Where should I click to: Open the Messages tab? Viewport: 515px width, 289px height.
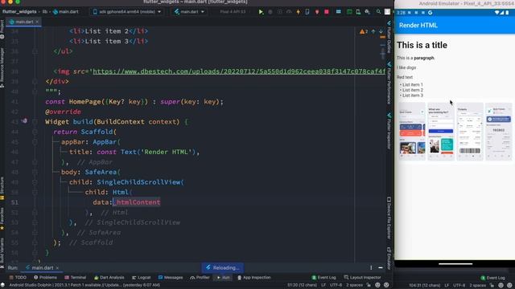[x=171, y=278]
